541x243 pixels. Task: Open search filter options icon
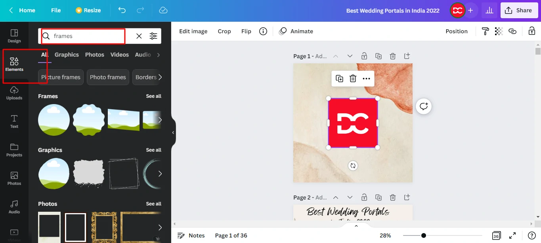tap(153, 36)
